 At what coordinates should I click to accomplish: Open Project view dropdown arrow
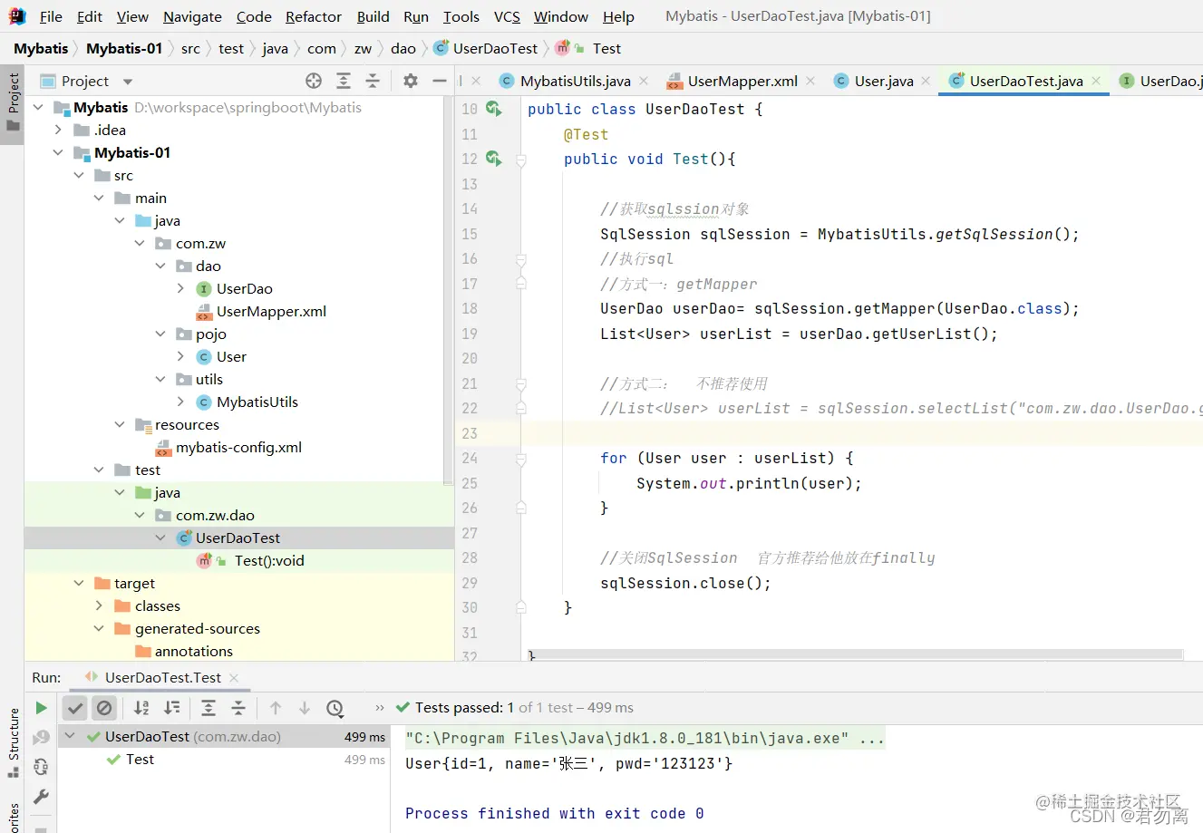point(128,82)
